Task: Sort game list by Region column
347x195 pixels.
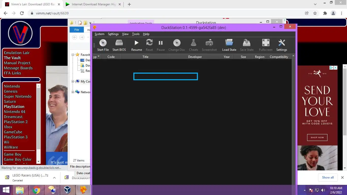Action: coord(260,57)
